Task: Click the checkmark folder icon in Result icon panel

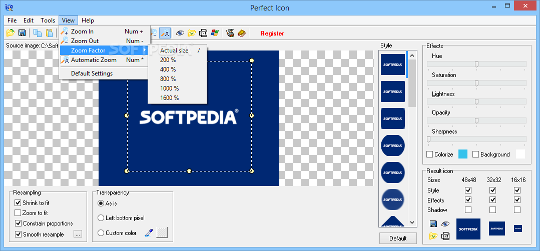Action: [x=433, y=236]
